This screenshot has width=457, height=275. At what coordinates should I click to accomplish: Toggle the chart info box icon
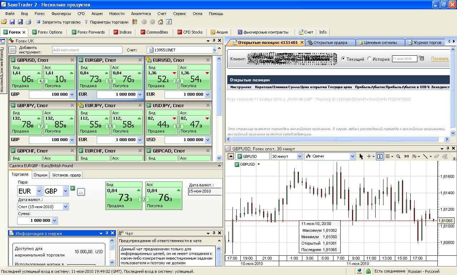click(380, 156)
